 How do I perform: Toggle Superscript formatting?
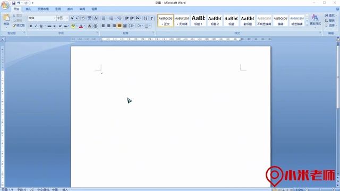[60, 26]
